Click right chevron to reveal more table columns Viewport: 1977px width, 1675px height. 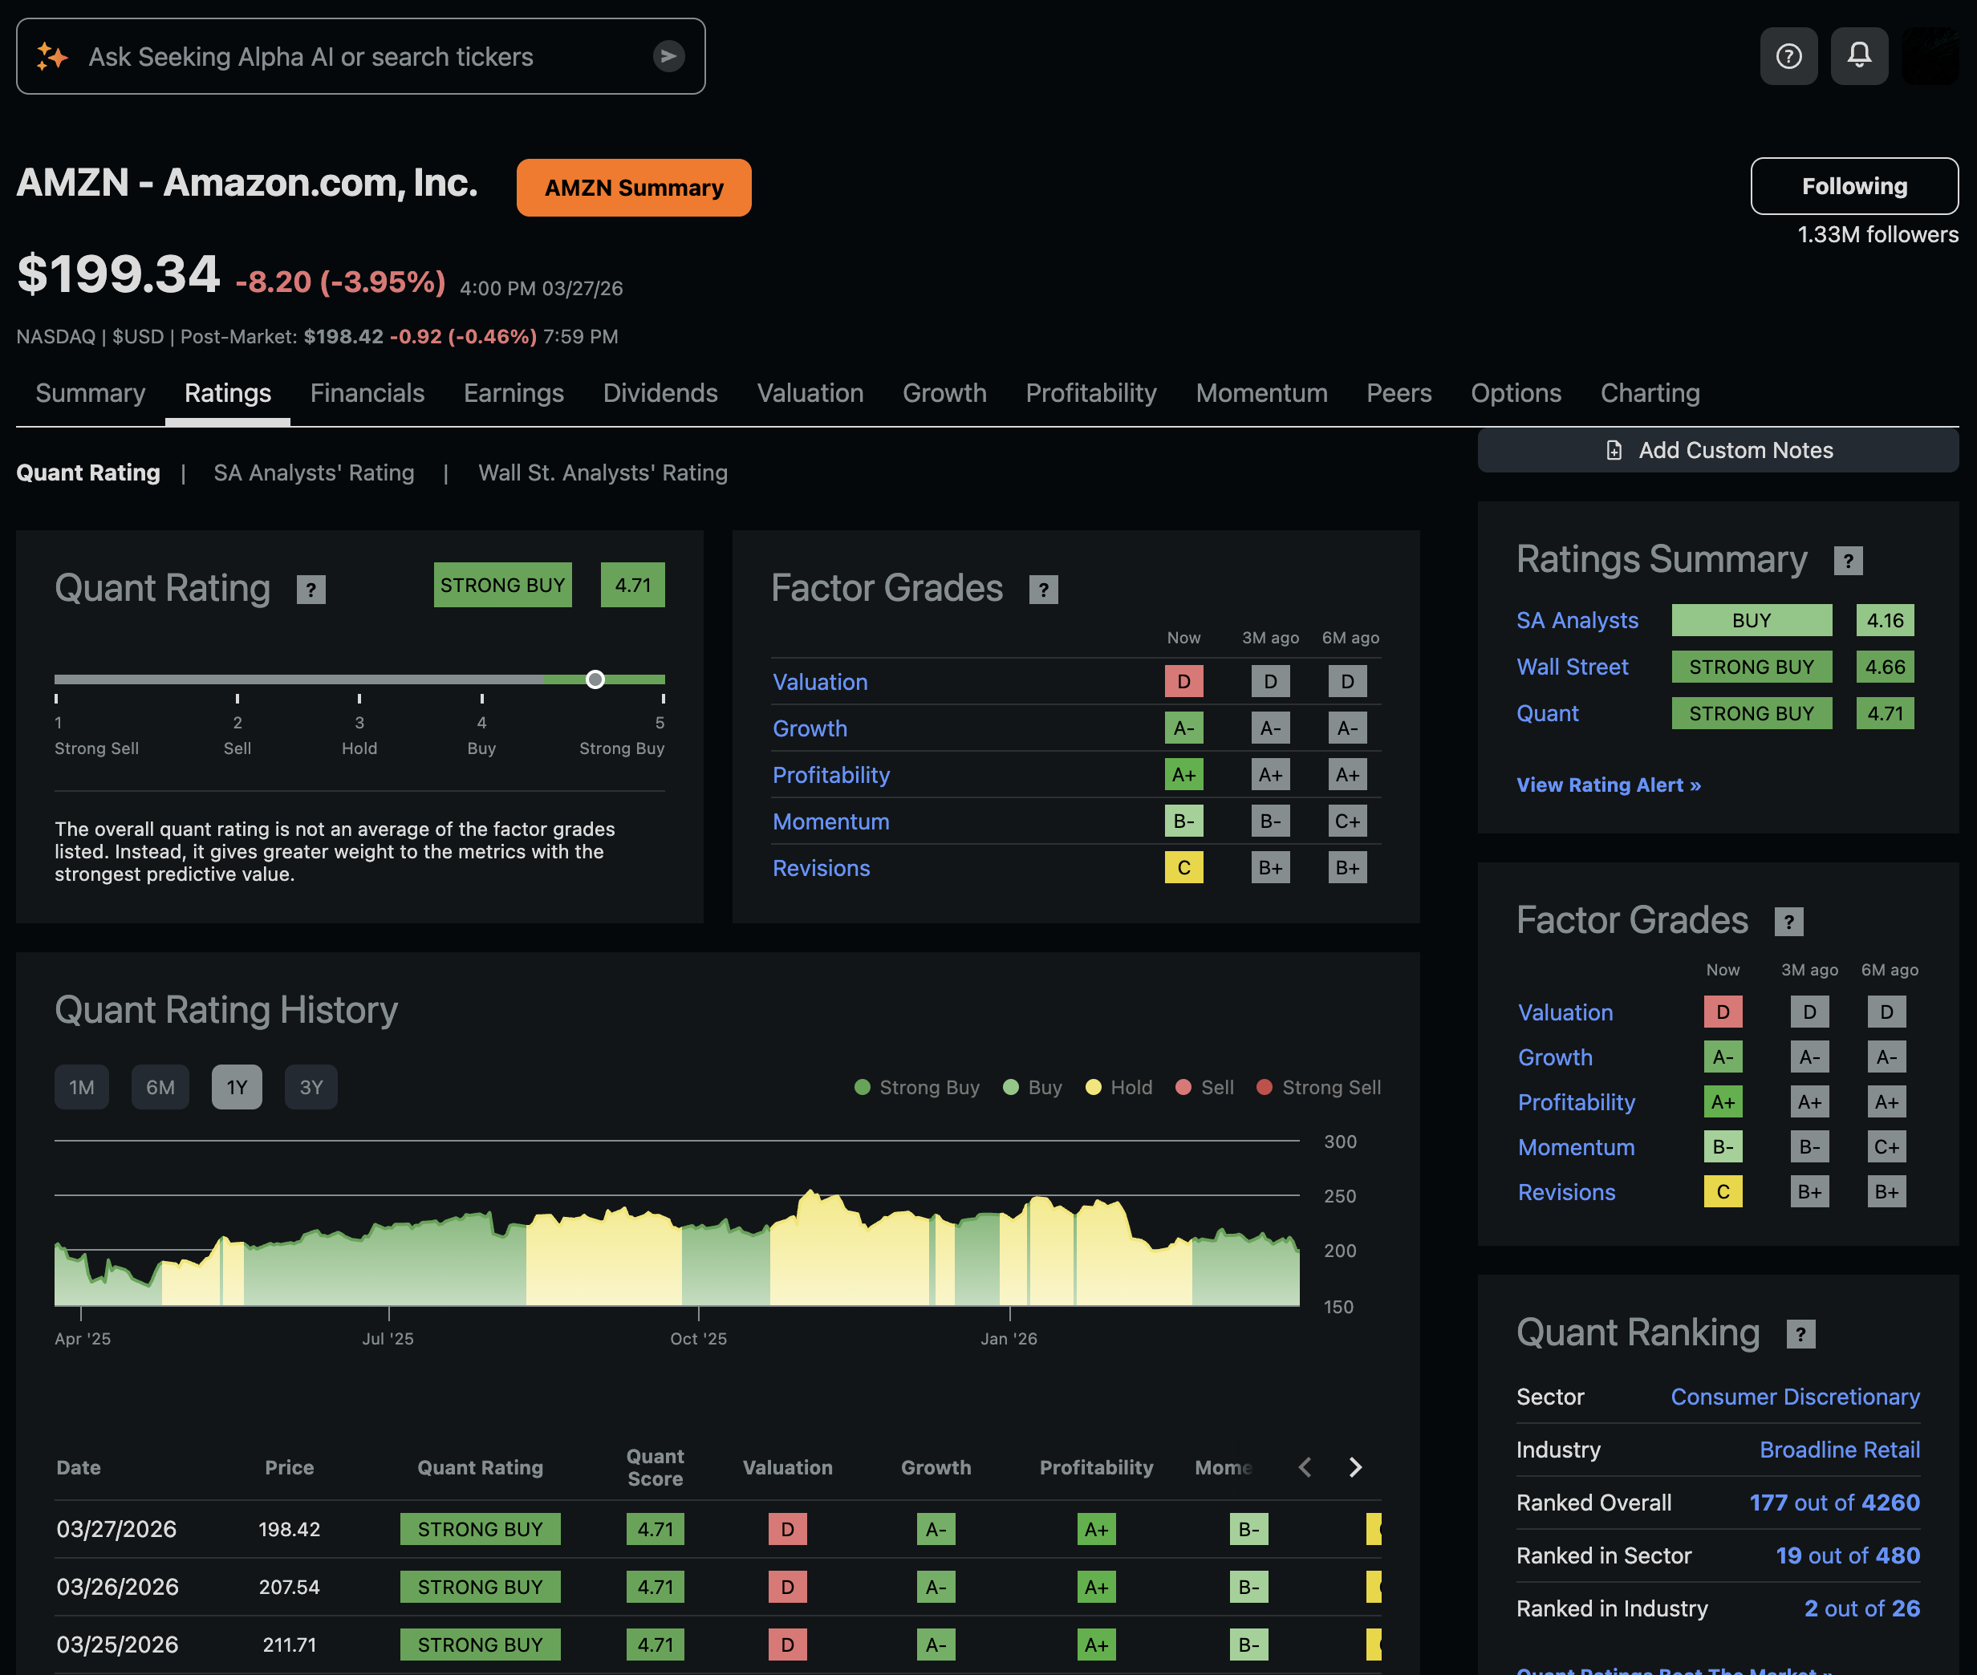1355,1467
